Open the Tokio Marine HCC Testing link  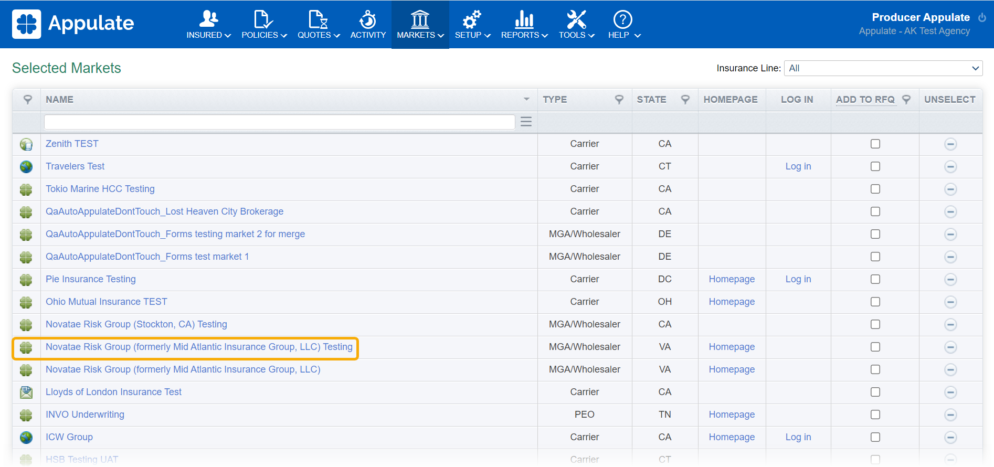(x=100, y=189)
